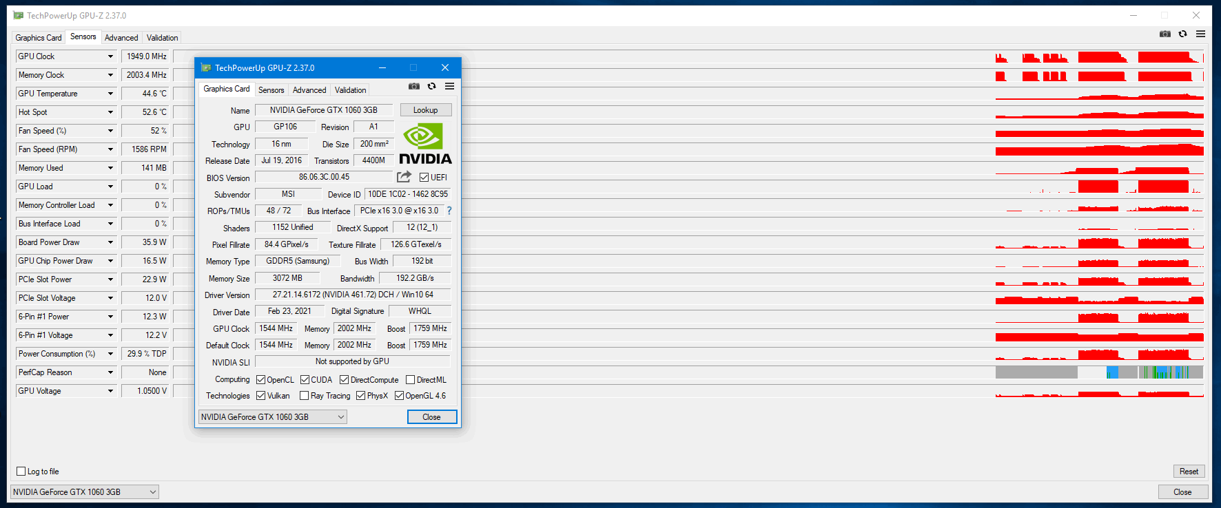The width and height of the screenshot is (1221, 508).
Task: Click the NVIDIA logo in front window
Action: 426,144
